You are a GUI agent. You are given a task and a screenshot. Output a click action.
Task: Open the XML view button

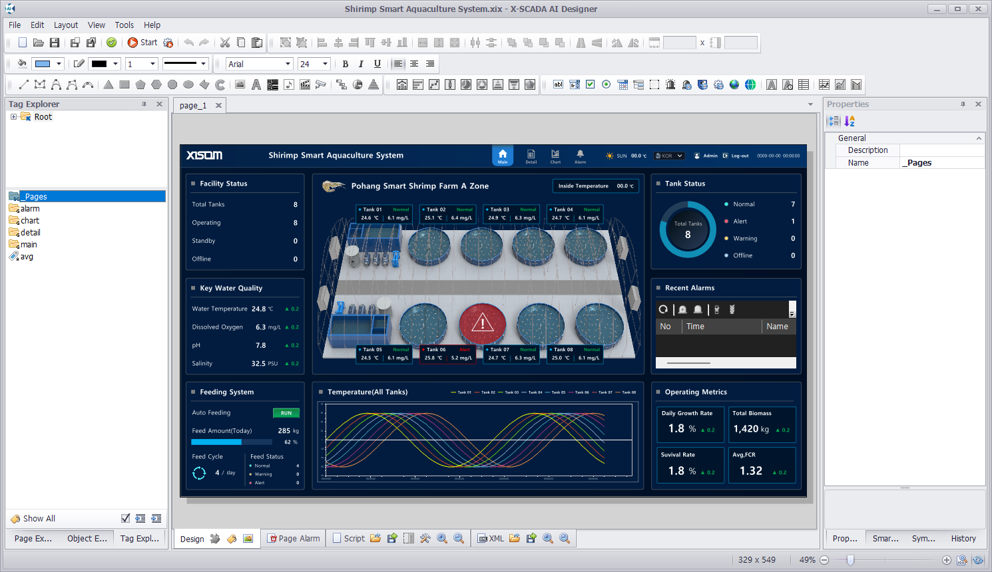point(491,539)
